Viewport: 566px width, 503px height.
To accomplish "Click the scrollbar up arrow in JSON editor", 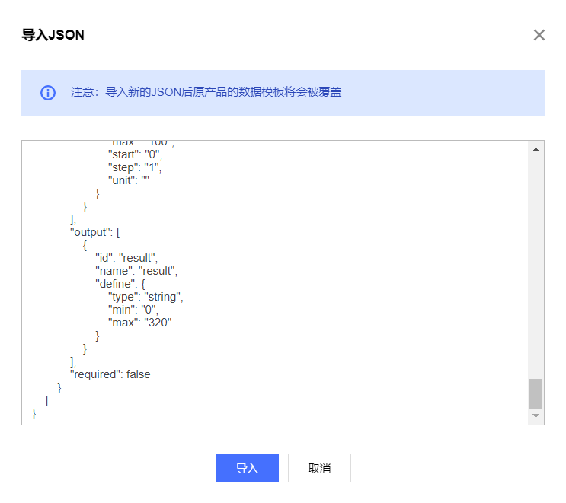I will [x=536, y=150].
